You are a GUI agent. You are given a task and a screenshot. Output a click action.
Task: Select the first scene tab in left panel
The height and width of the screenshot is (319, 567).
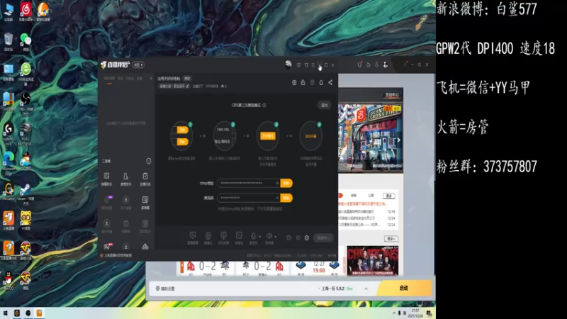click(x=109, y=78)
